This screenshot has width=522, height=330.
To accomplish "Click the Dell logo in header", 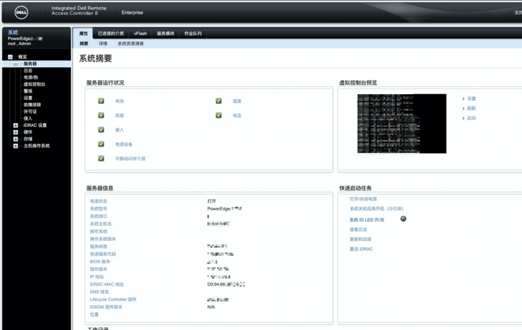I will [x=21, y=12].
